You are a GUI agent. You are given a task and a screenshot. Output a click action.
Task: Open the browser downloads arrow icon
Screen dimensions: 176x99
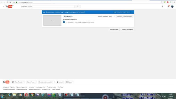coord(174,2)
